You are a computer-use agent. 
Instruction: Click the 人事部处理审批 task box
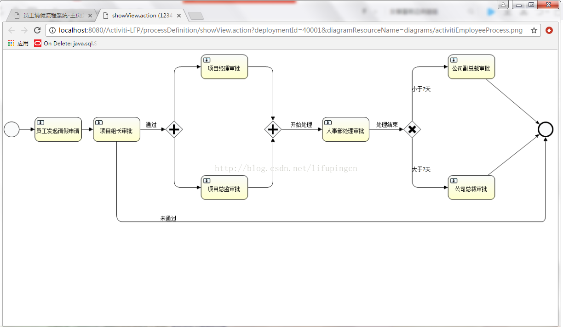pyautogui.click(x=345, y=129)
